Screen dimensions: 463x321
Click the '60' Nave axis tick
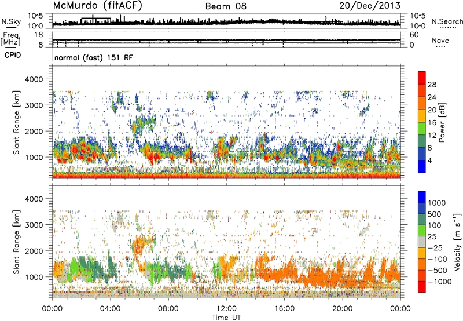pyautogui.click(x=414, y=35)
